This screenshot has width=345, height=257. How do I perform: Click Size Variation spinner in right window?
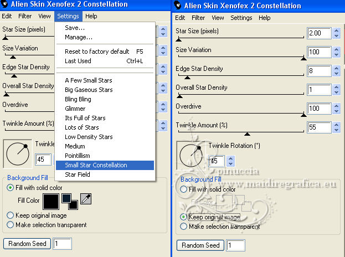point(337,52)
